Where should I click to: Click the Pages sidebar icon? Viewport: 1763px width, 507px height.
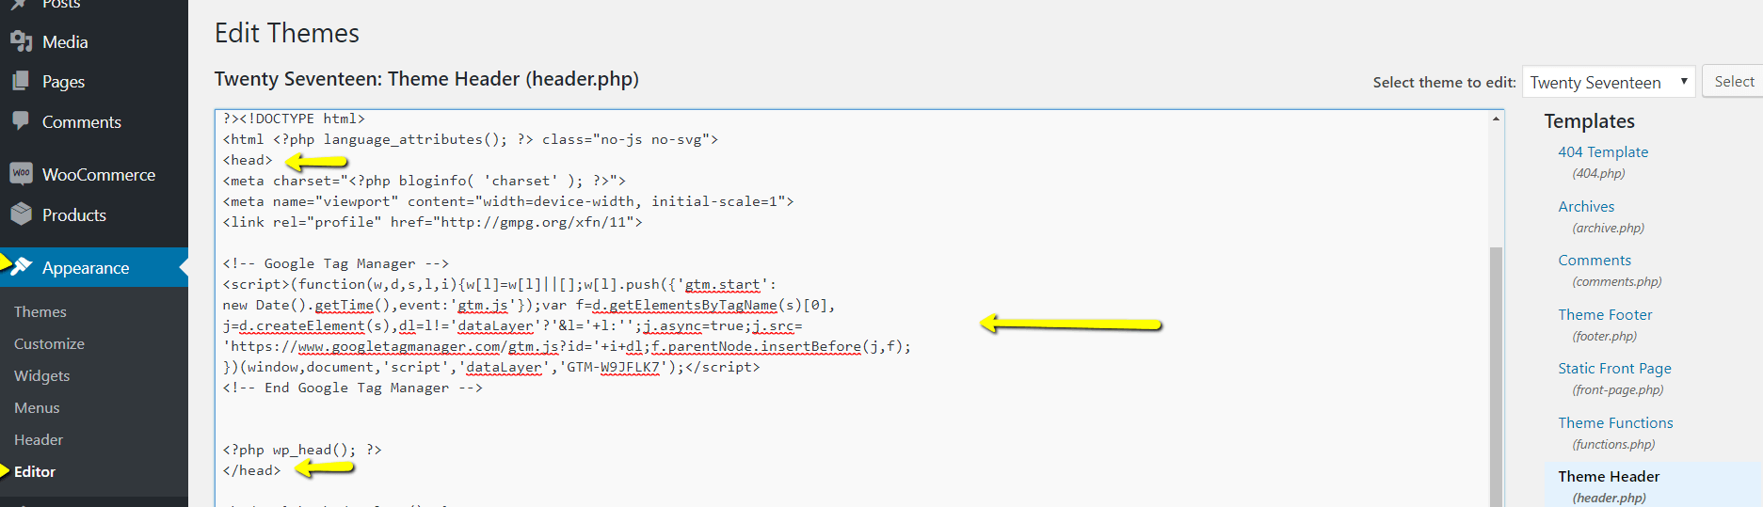21,82
